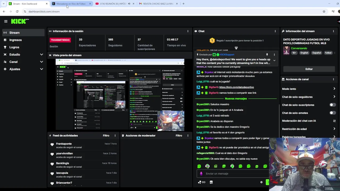The image size is (340, 191).
Task: Open Filtro in Feed de actividades
Action: point(106,136)
